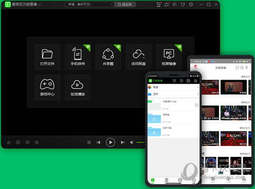Click the third icon in the bottom-left control group
The height and width of the screenshot is (189, 255).
pyautogui.click(x=27, y=143)
